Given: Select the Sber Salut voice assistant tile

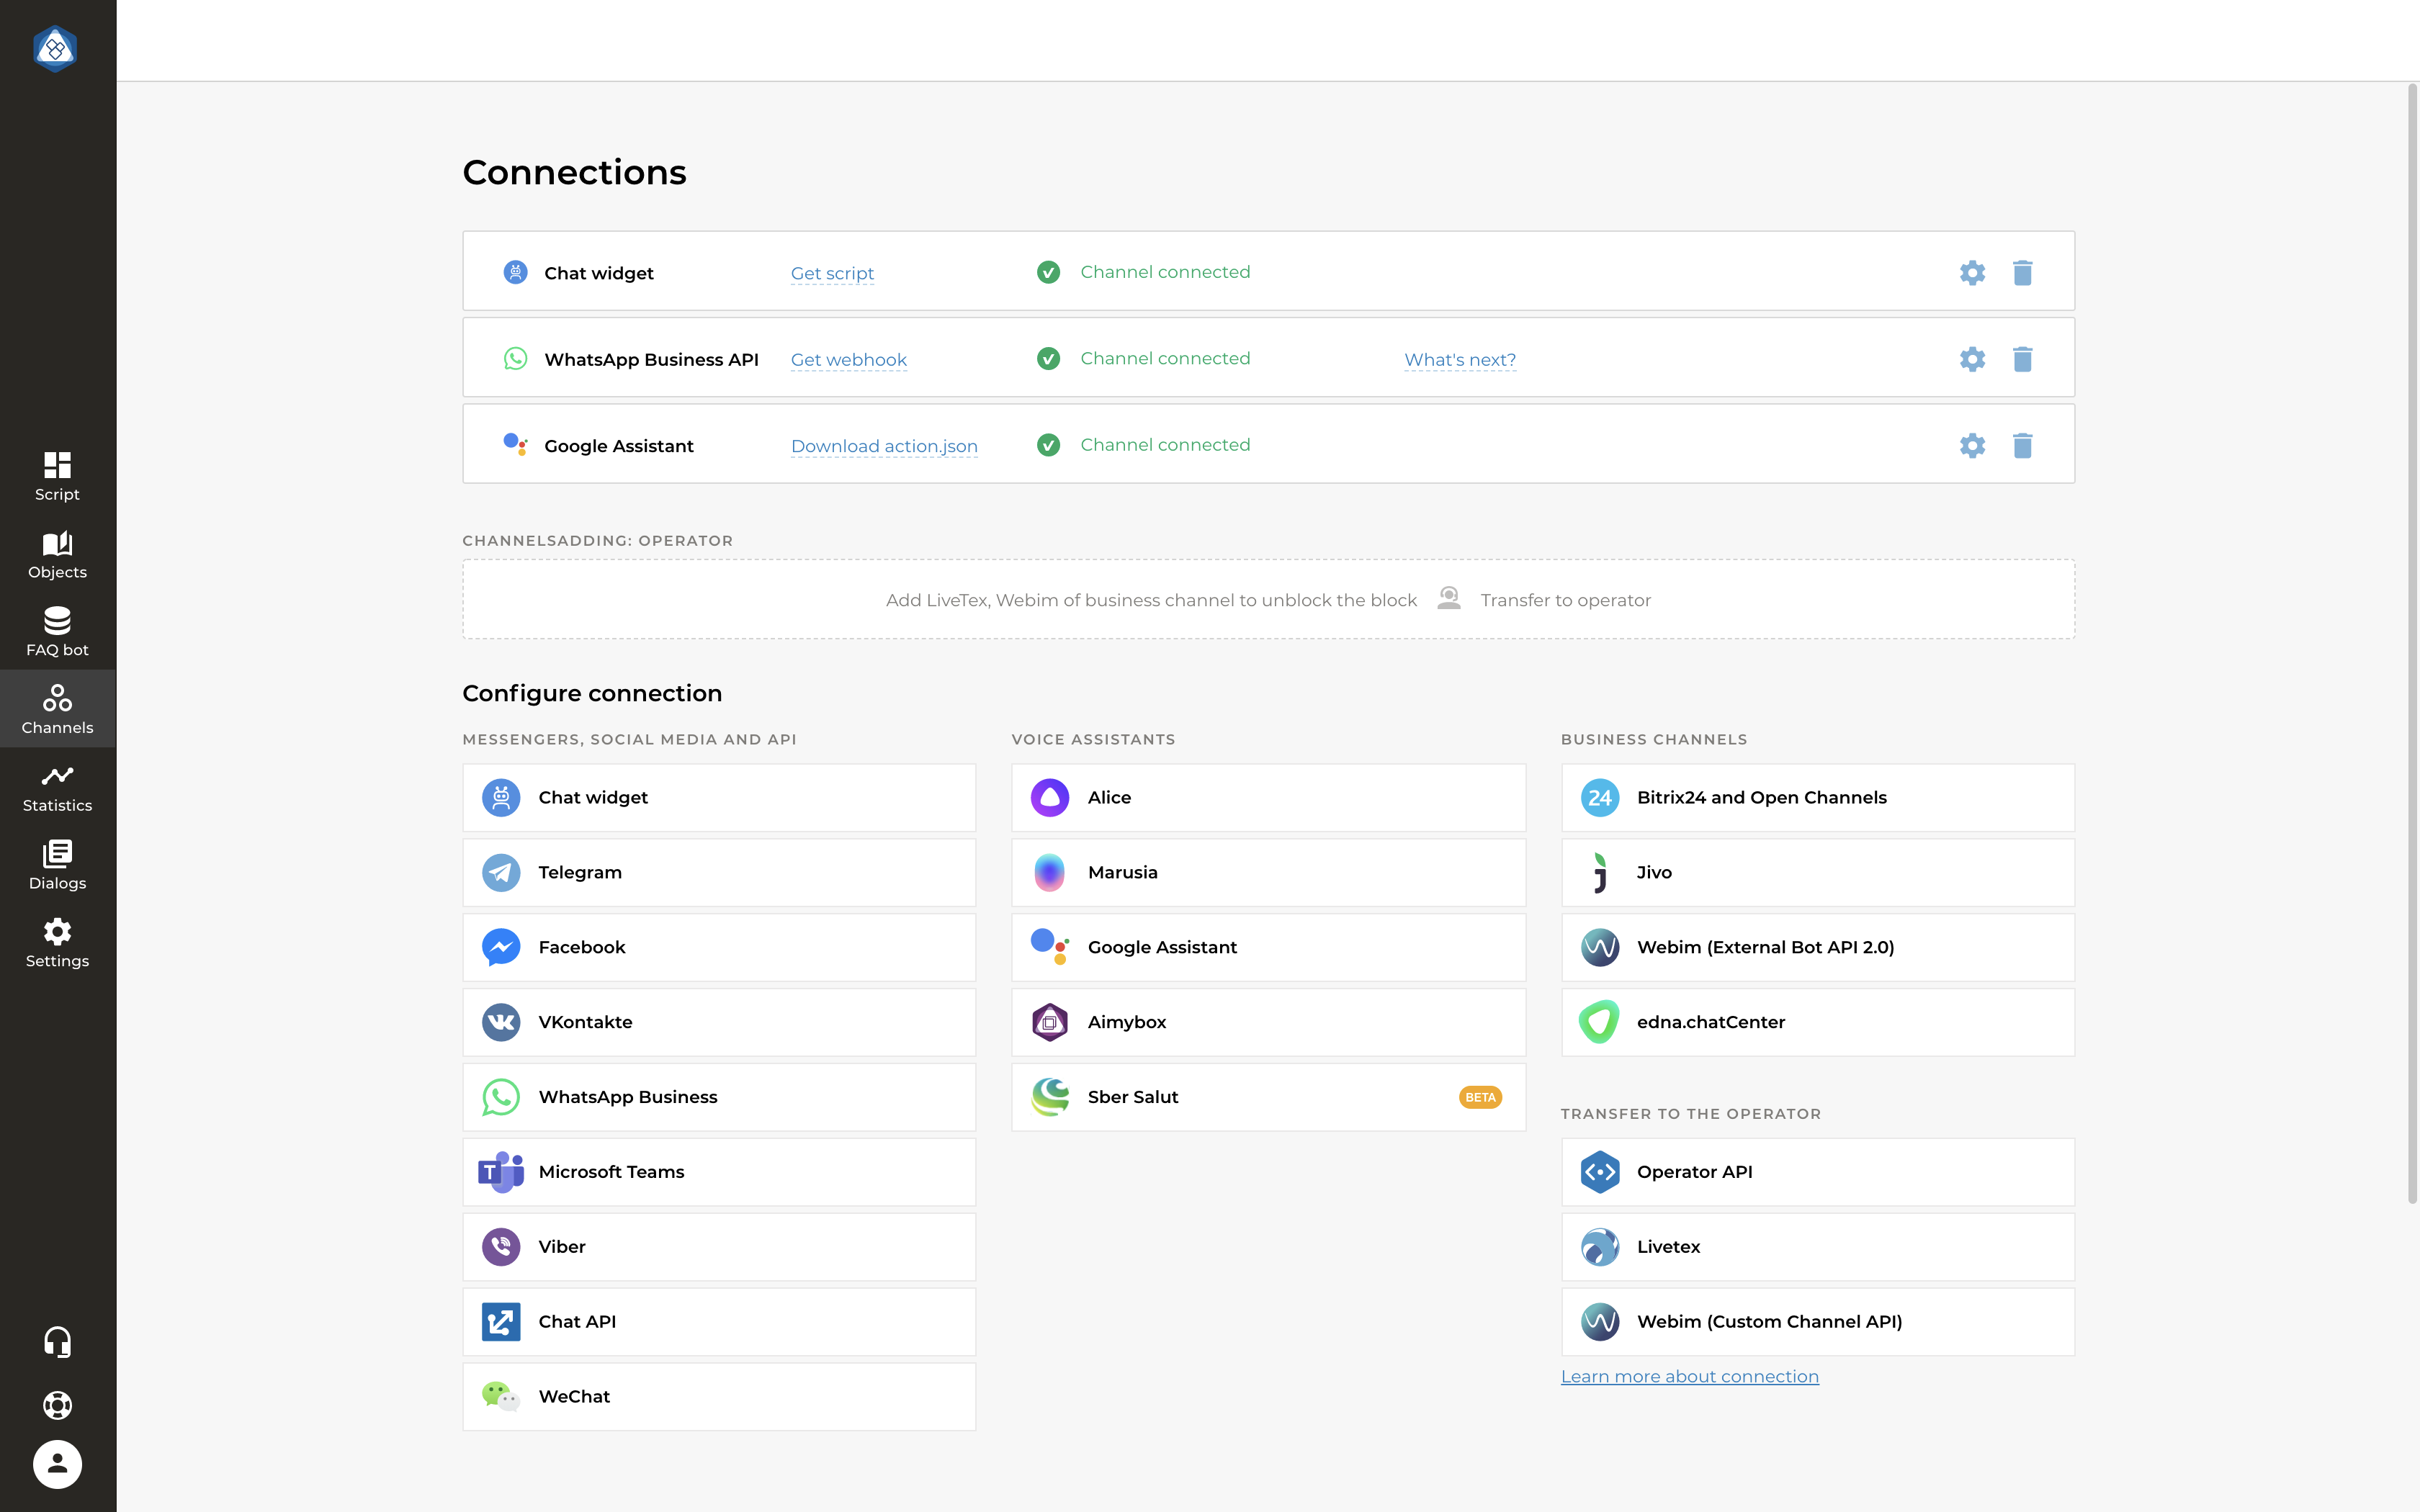Looking at the screenshot, I should click(x=1268, y=1097).
